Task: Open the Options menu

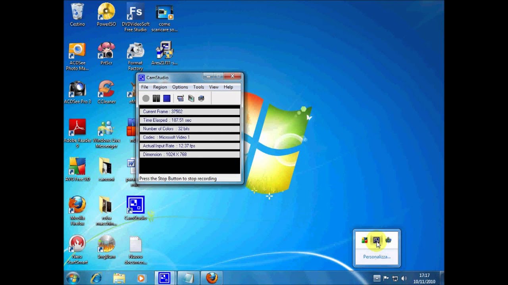Action: pos(180,87)
